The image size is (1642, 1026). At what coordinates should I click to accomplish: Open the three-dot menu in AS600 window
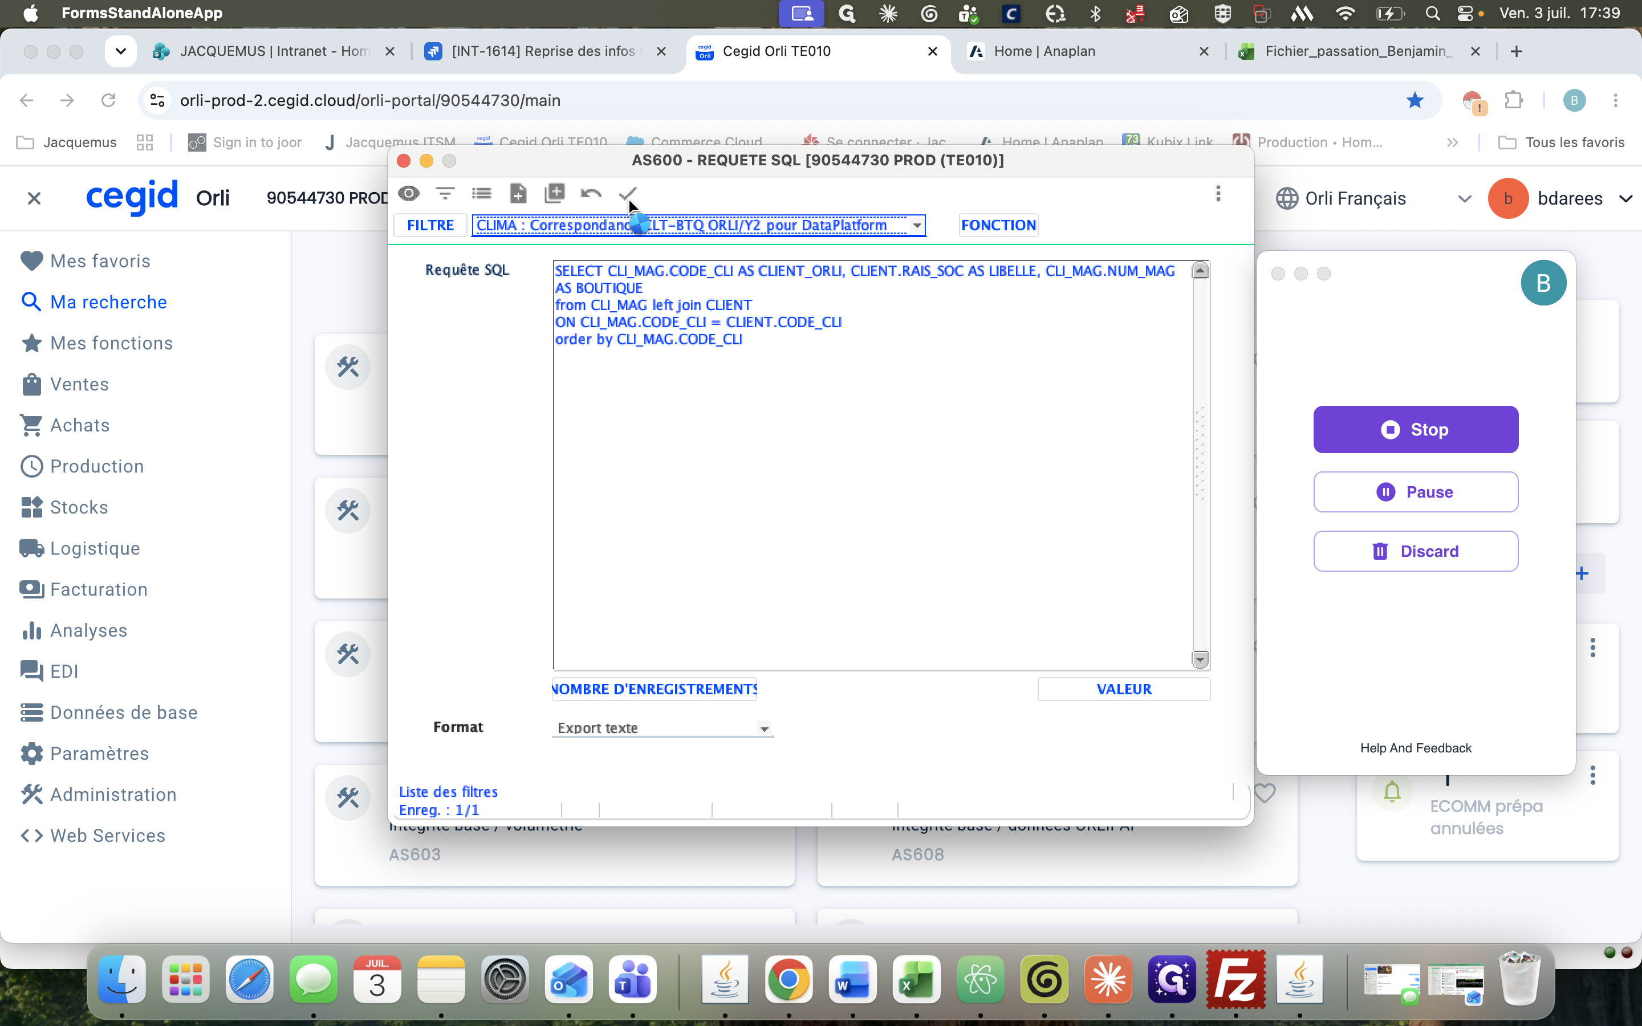point(1218,193)
